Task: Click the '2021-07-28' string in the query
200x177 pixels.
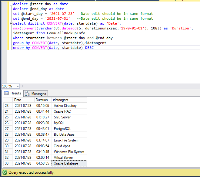Action: [x=62, y=14]
